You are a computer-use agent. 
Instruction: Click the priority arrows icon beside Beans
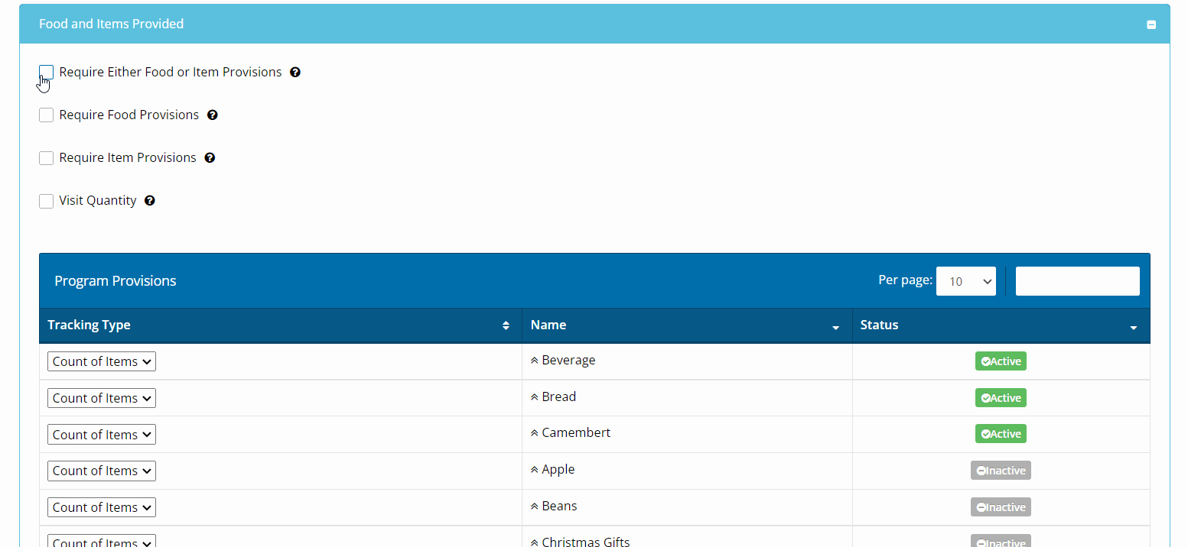click(535, 507)
